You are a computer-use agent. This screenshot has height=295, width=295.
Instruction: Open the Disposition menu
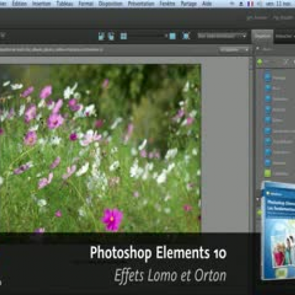pyautogui.click(x=110, y=4)
